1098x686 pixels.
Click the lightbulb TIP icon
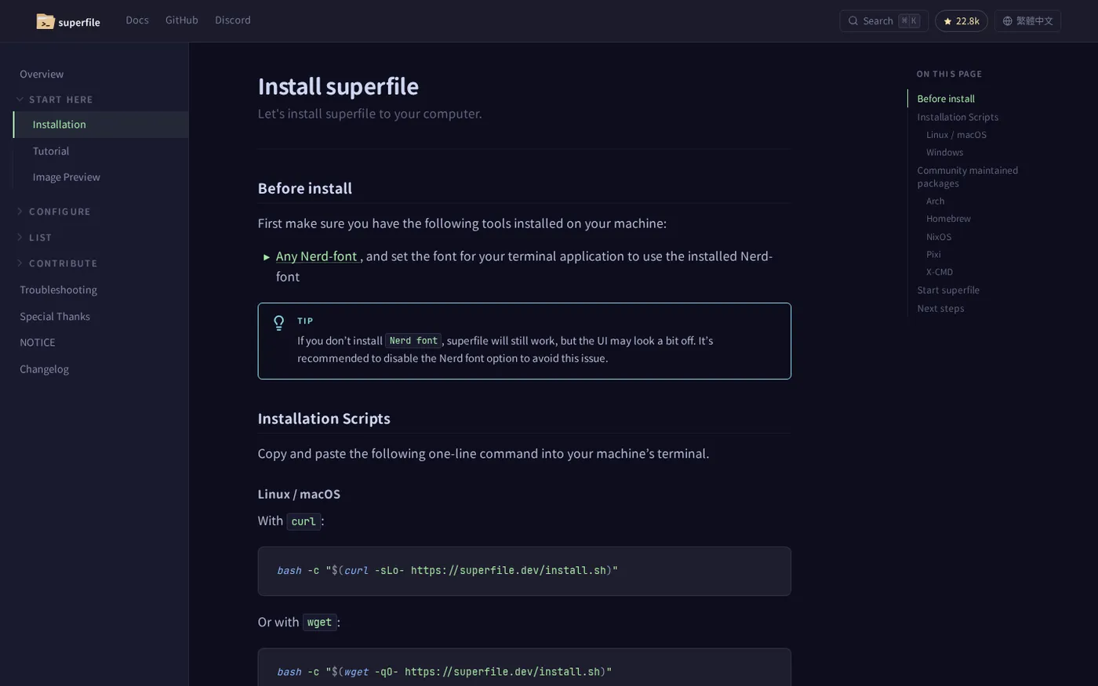[x=278, y=323]
